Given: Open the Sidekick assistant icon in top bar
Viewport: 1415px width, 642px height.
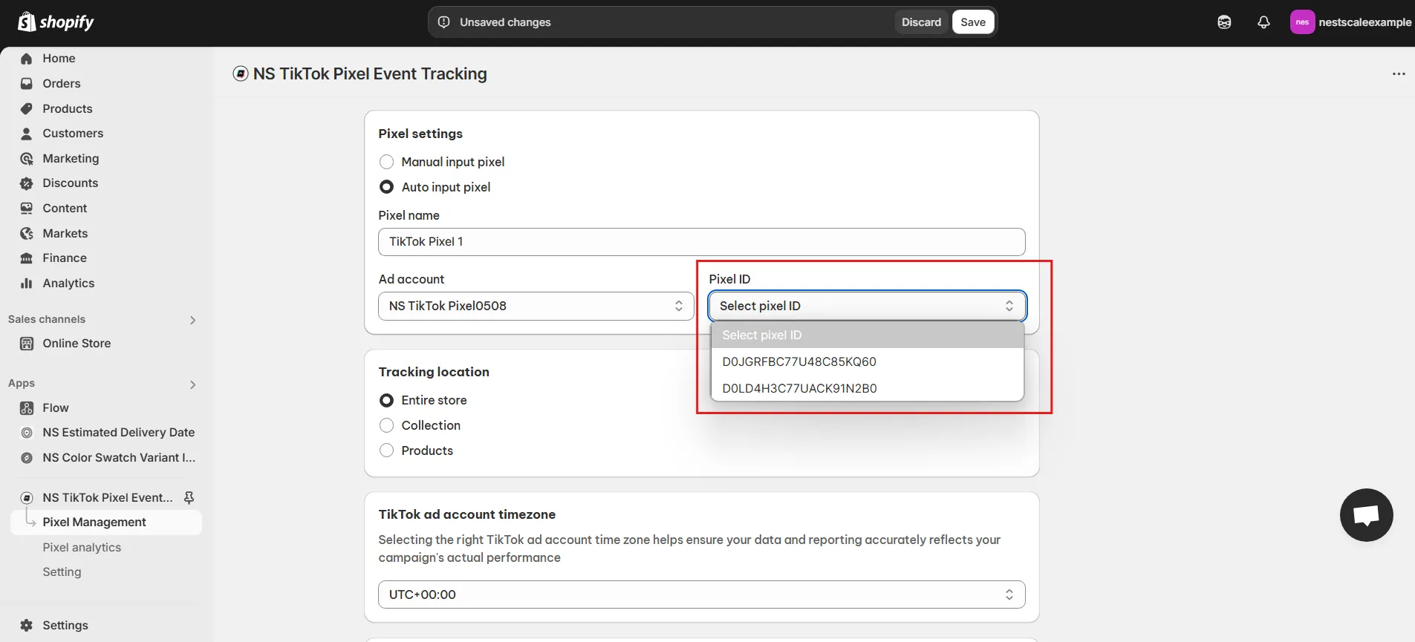Looking at the screenshot, I should pyautogui.click(x=1224, y=22).
